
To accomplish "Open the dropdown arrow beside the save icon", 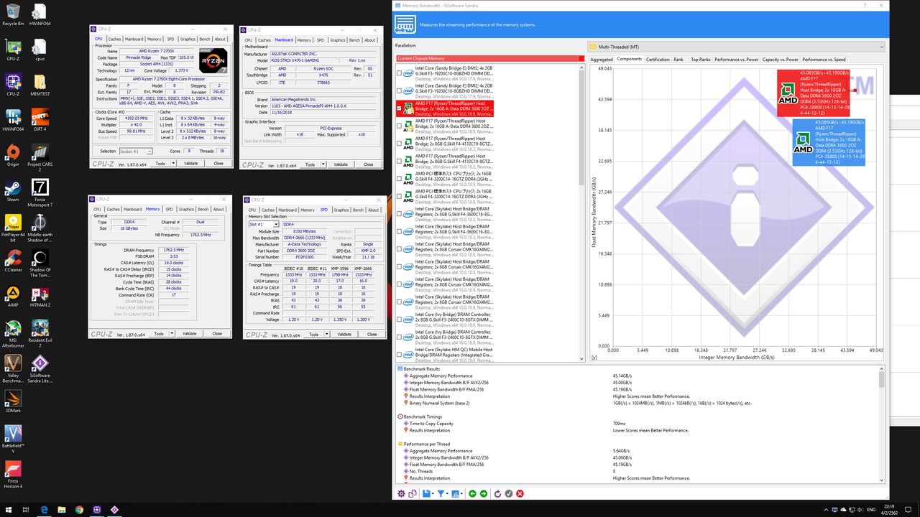I will (433, 493).
